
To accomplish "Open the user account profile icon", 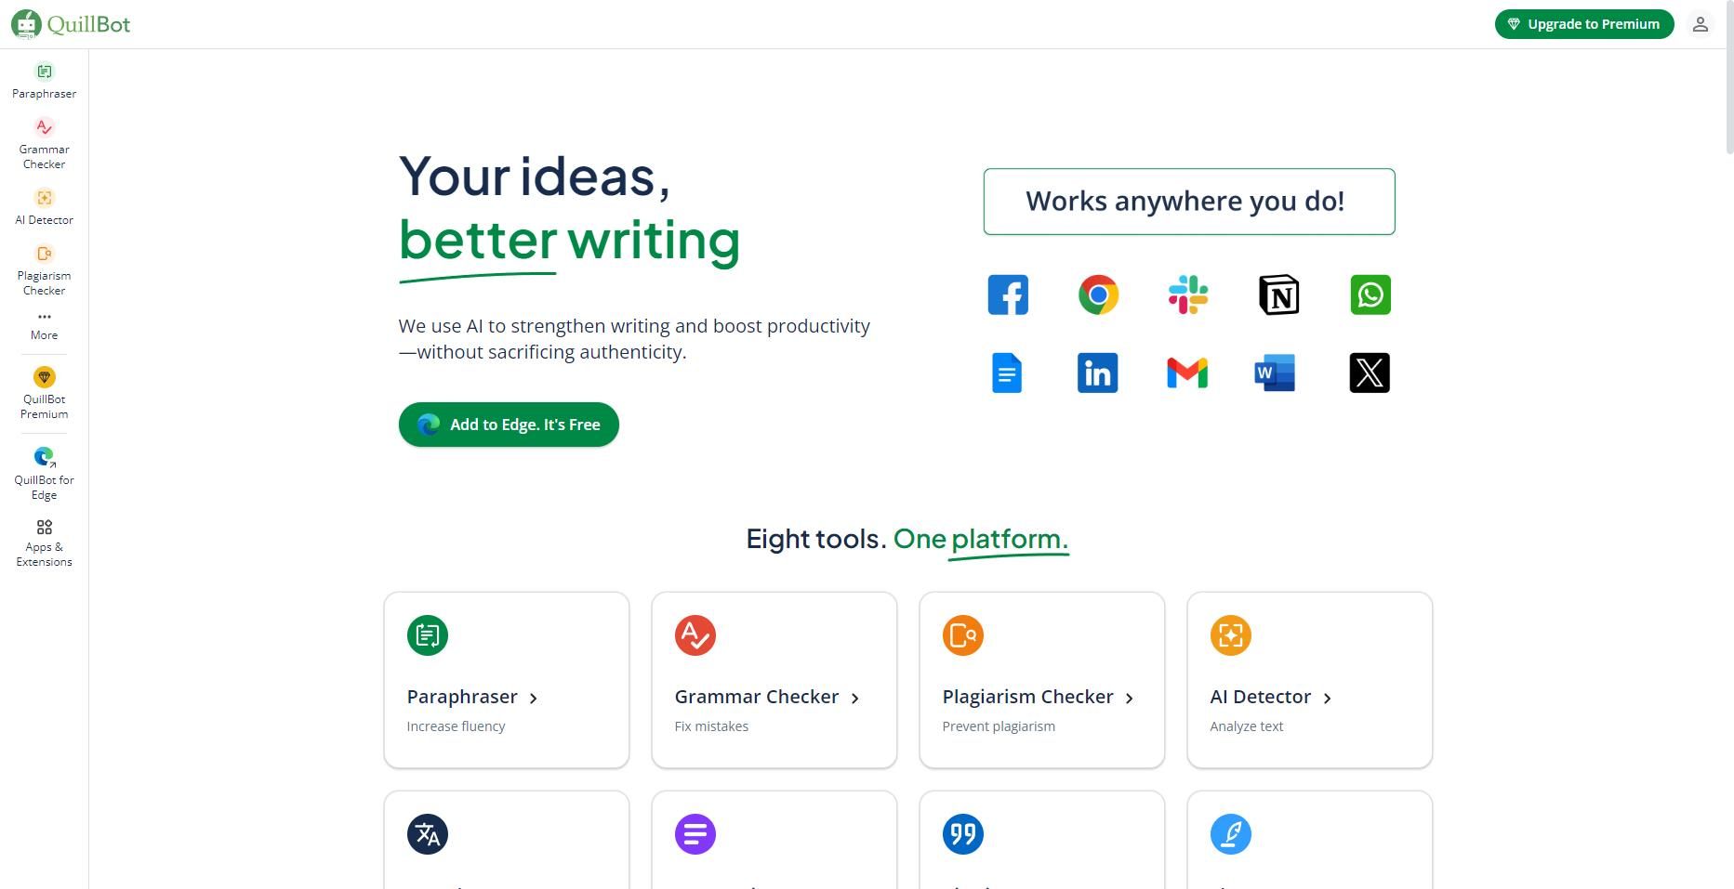I will tap(1700, 24).
